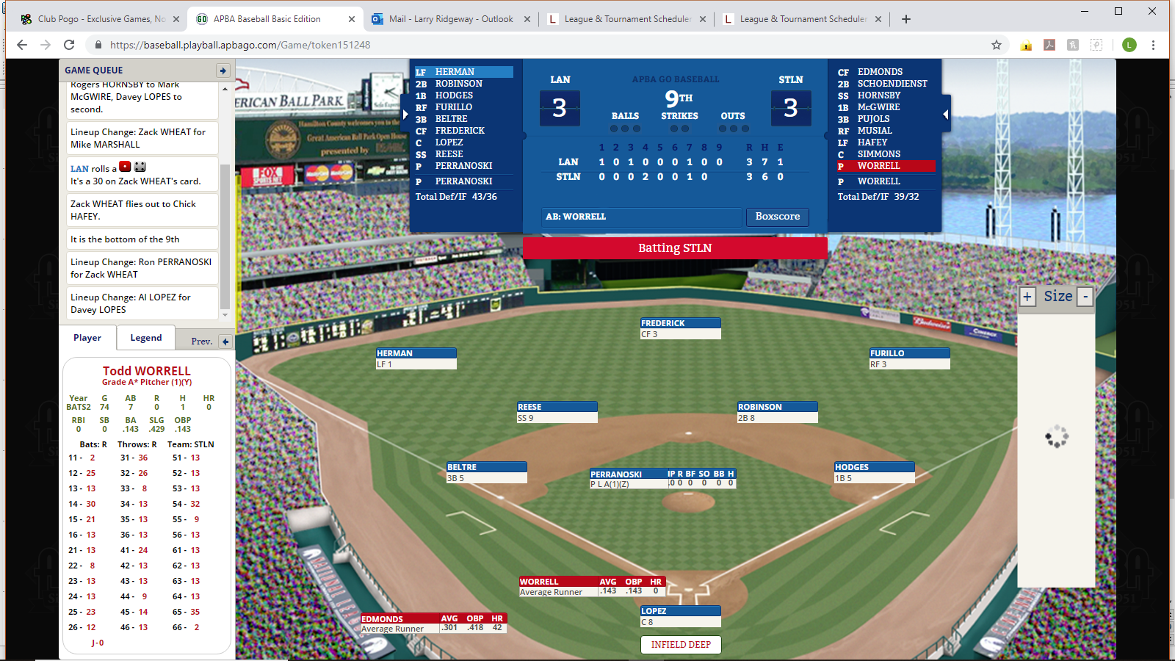Click the Prev. arrow button in player panel

(225, 342)
